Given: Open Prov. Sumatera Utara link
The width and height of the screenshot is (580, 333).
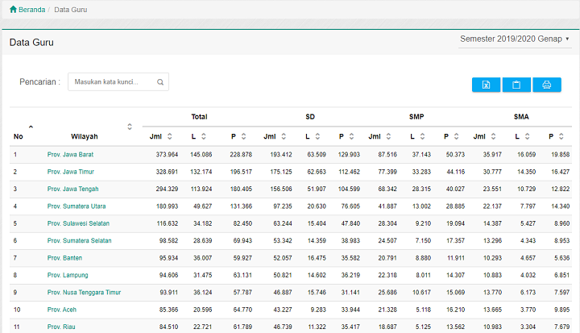Looking at the screenshot, I should pyautogui.click(x=77, y=206).
